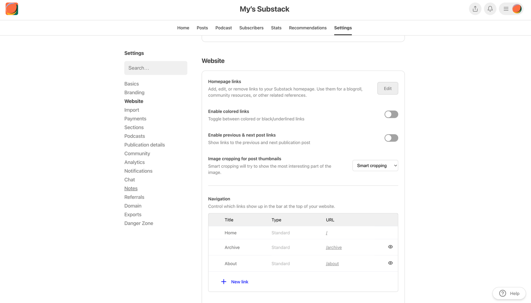Screen dimensions: 531x303
Task: Open the user menu with avatar
Action: point(517,9)
